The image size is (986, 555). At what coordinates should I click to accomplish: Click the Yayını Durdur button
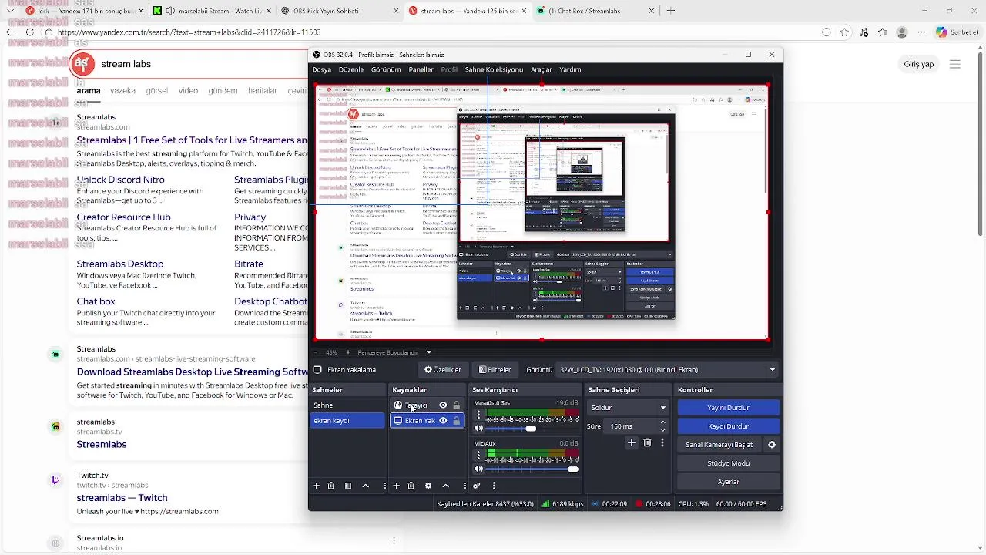click(x=728, y=408)
